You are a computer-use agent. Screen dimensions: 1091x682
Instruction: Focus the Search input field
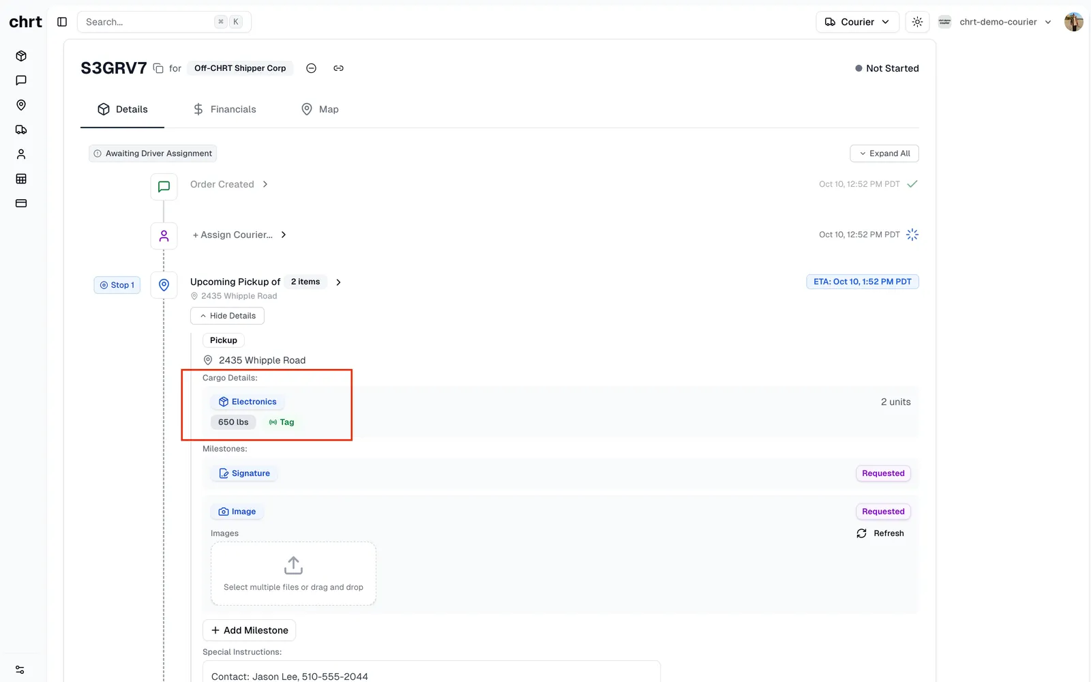tap(164, 22)
